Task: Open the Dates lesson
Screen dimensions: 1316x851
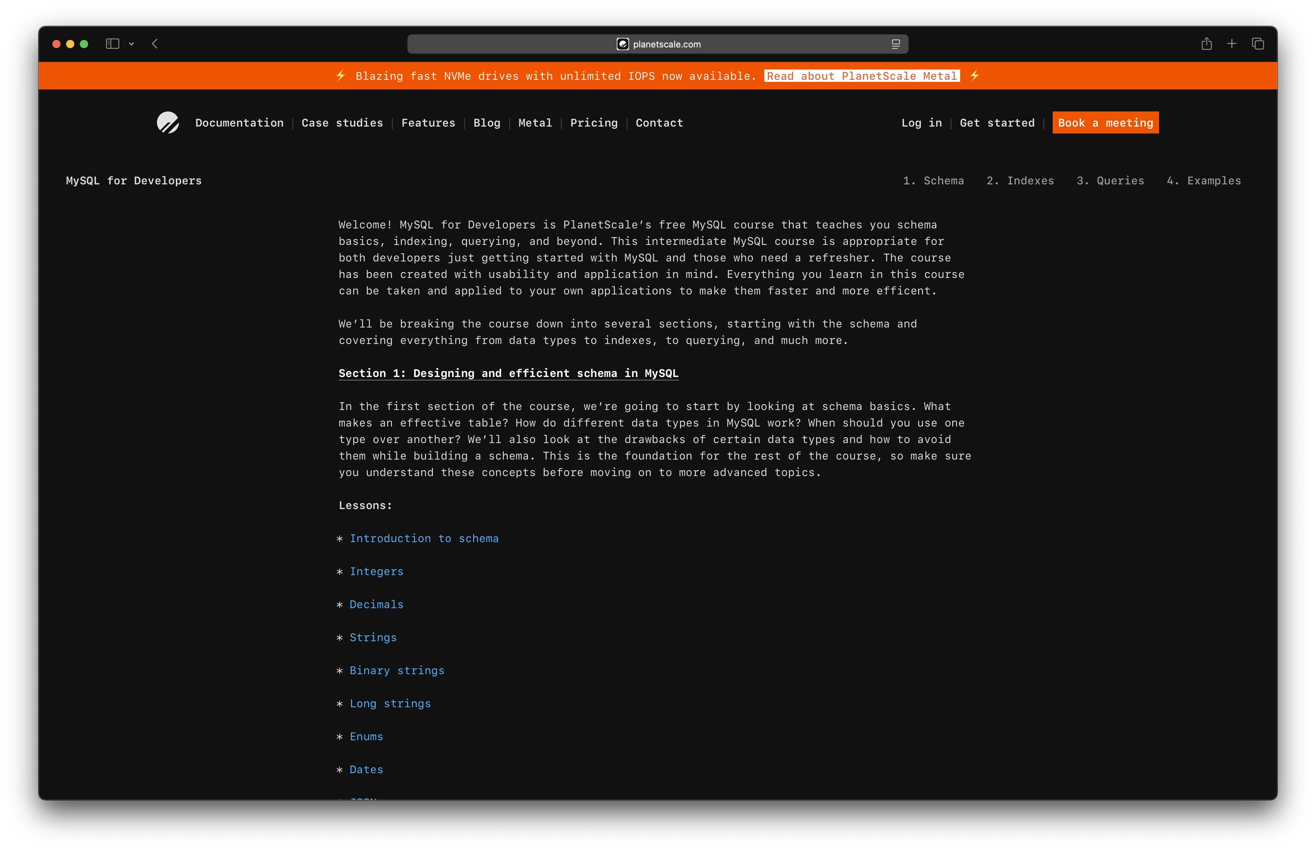Action: 366,769
